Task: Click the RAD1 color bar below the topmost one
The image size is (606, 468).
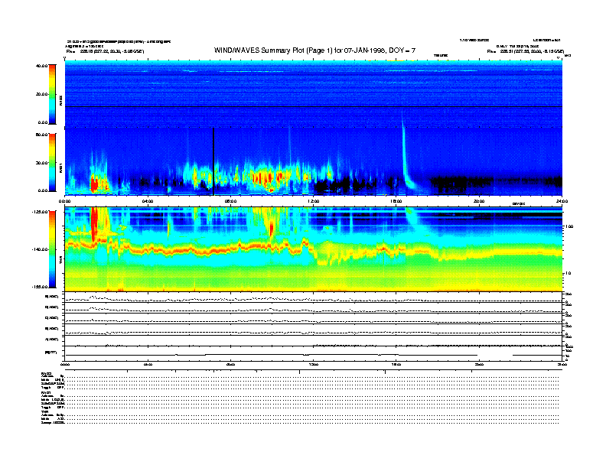Action: (52, 163)
